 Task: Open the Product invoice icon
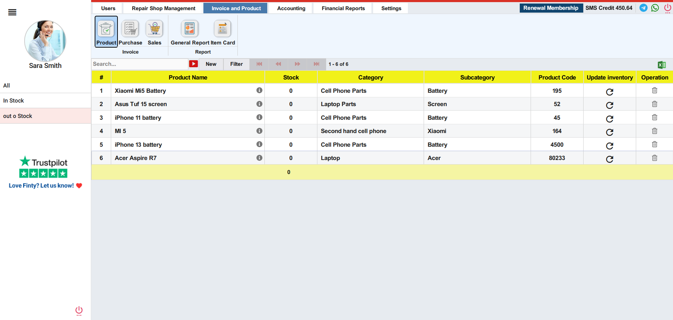click(106, 32)
